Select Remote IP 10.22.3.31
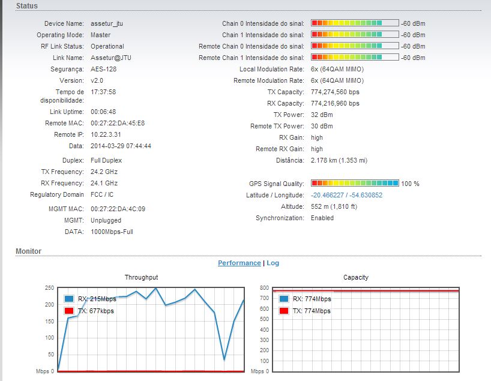Image resolution: width=491 pixels, height=381 pixels. coord(106,134)
